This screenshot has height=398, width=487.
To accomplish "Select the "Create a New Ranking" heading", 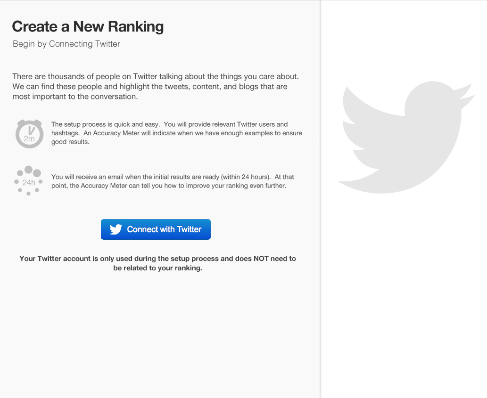I will click(x=88, y=26).
